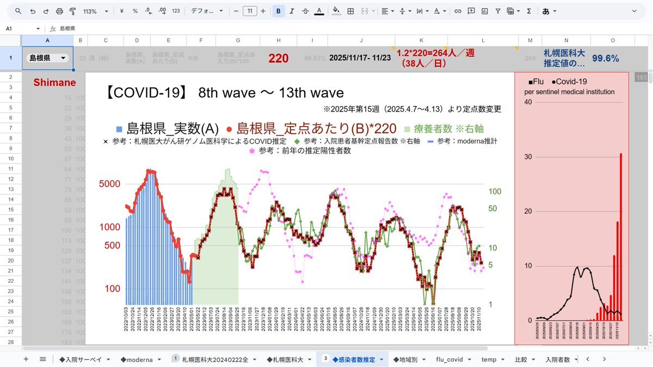Click the name box showing A1
The height and width of the screenshot is (367, 653).
(x=23, y=28)
